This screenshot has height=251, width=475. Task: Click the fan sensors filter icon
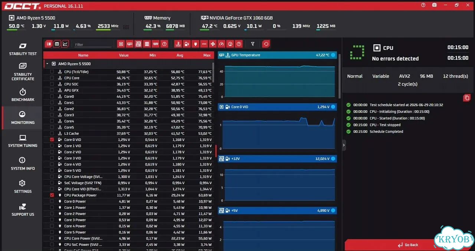(213, 44)
